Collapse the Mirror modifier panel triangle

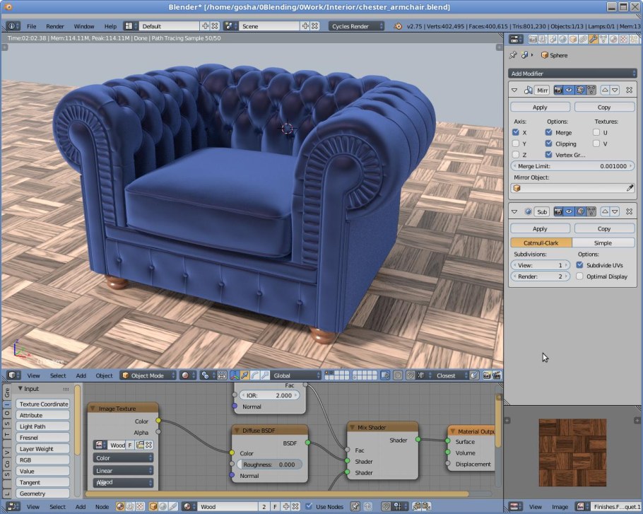[514, 90]
